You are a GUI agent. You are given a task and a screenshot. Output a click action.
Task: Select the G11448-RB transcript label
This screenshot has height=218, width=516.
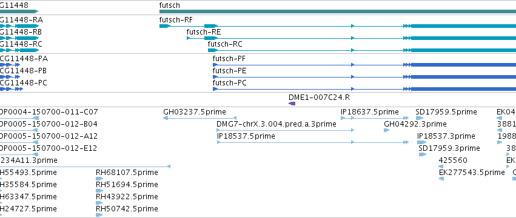(x=21, y=32)
